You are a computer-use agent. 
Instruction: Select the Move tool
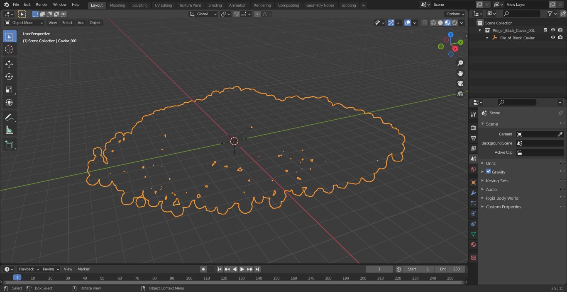(x=9, y=64)
